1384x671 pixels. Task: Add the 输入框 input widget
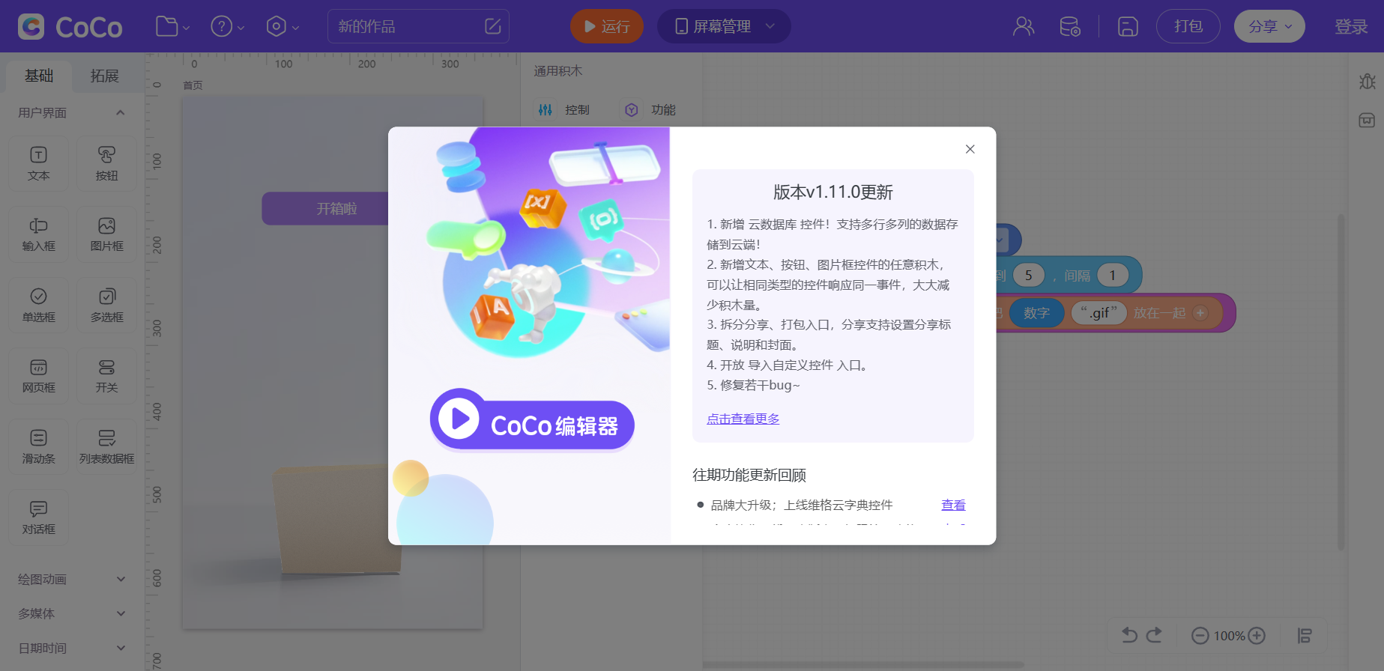(x=39, y=234)
